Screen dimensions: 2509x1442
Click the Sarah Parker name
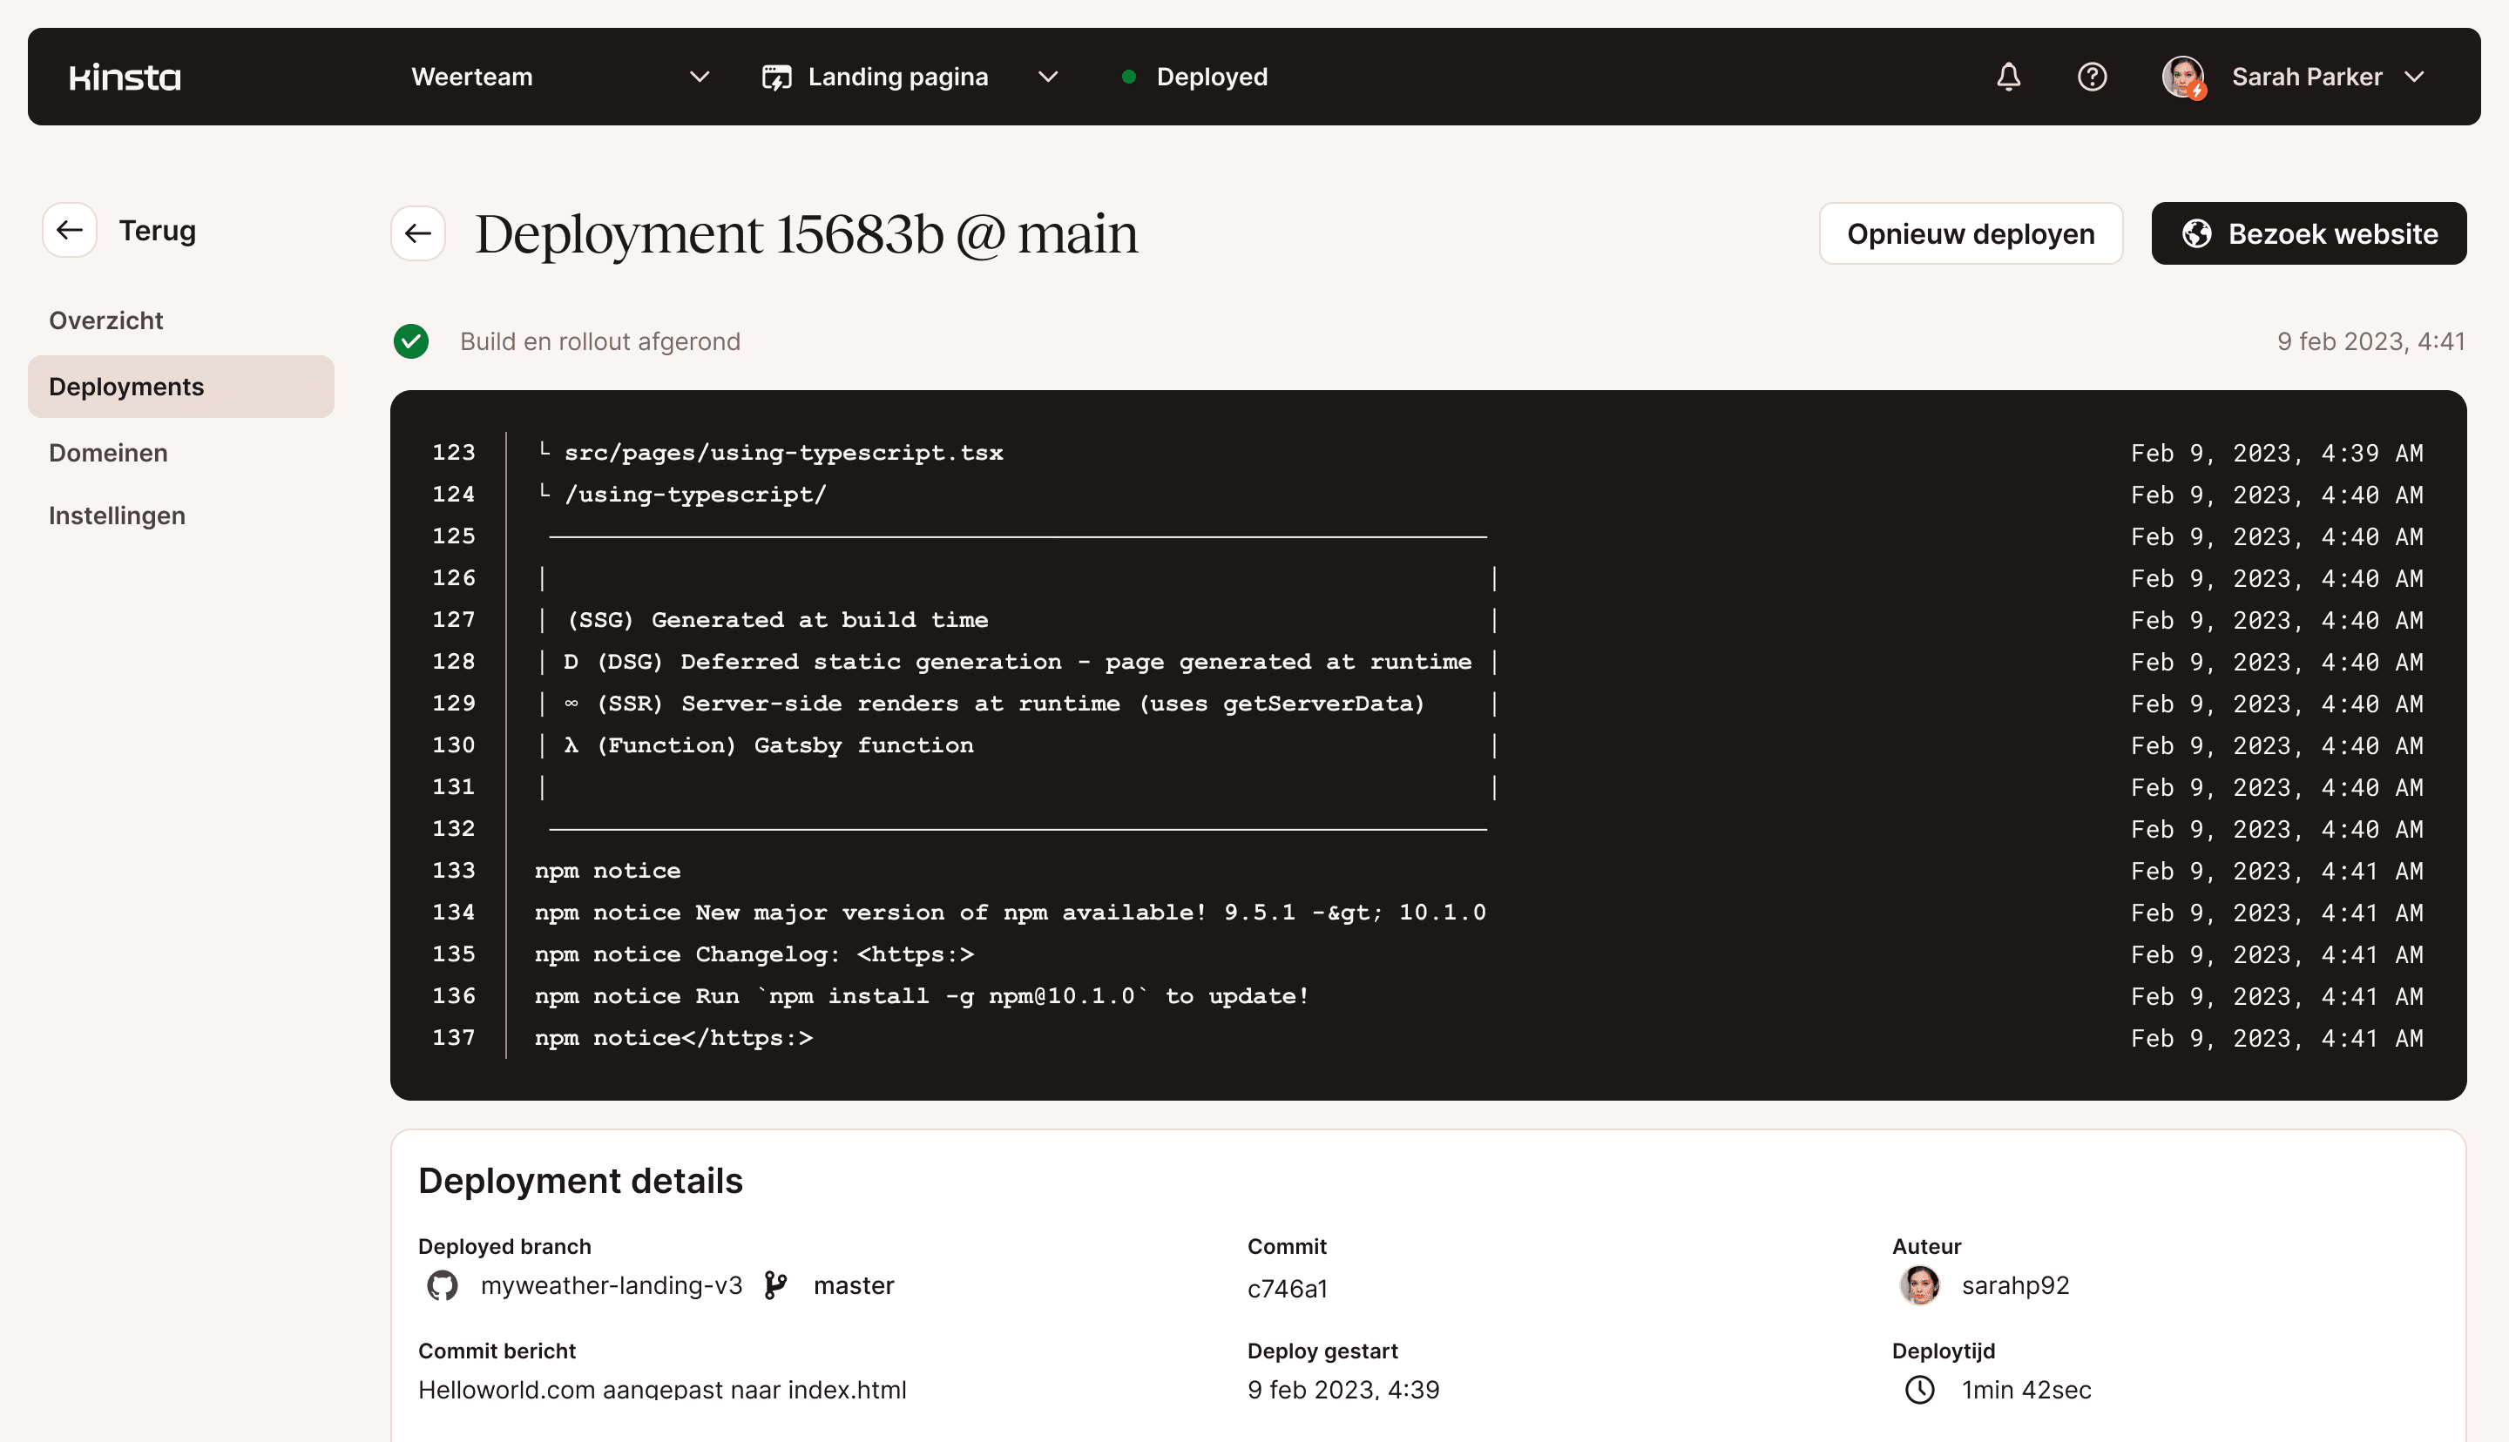pyautogui.click(x=2306, y=77)
